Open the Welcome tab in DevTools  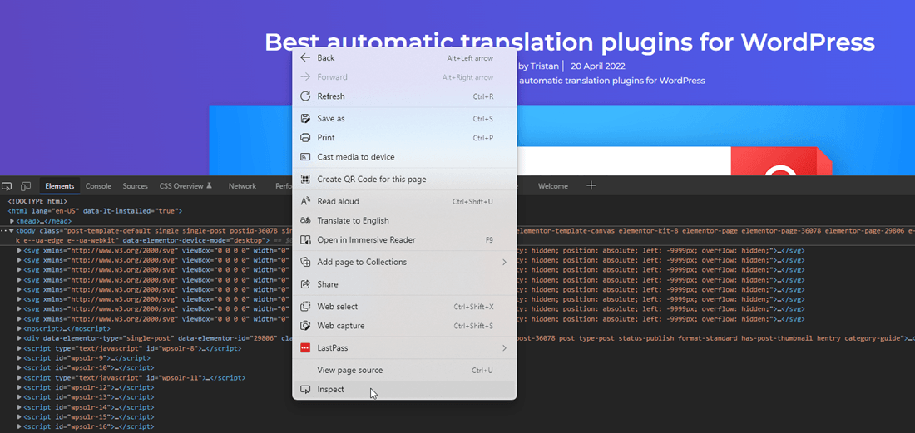pyautogui.click(x=552, y=186)
